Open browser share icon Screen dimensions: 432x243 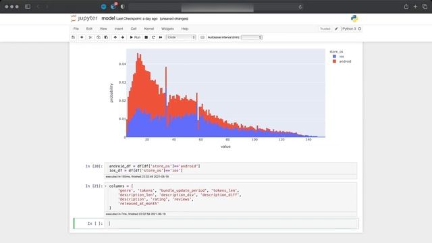pos(406,7)
